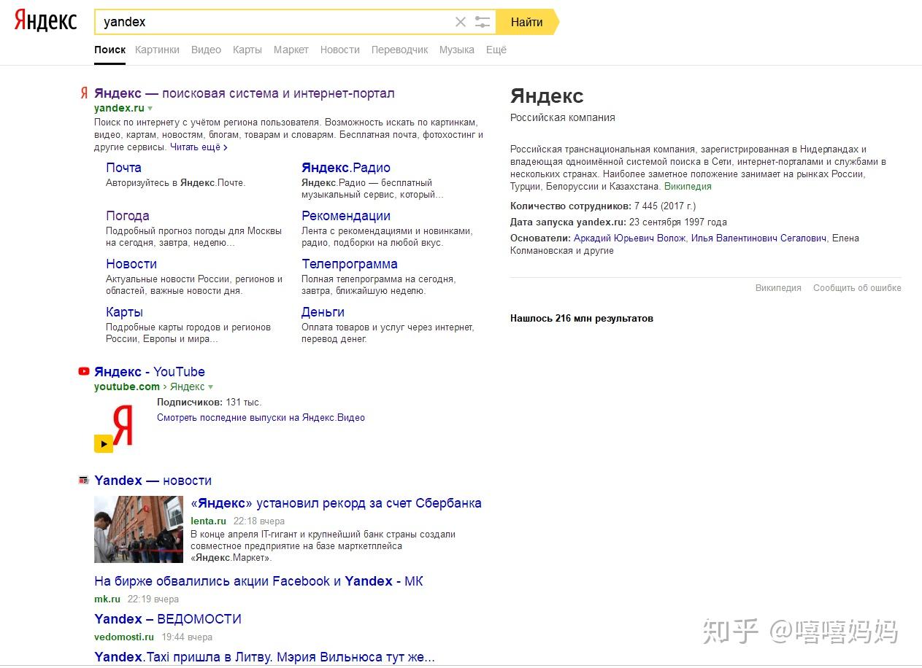Viewport: 922px width, 668px height.
Task: Click the Яндекс logo in the top-left corner
Action: pos(44,21)
